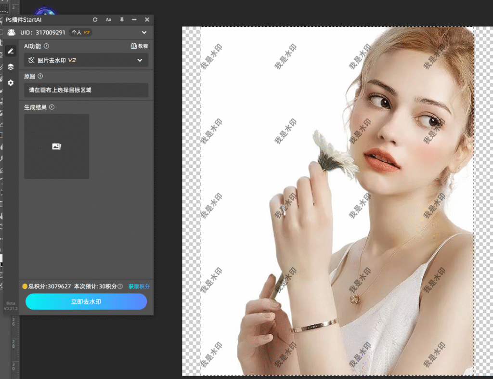
Task: Open the settings gear in sidebar
Action: point(11,83)
